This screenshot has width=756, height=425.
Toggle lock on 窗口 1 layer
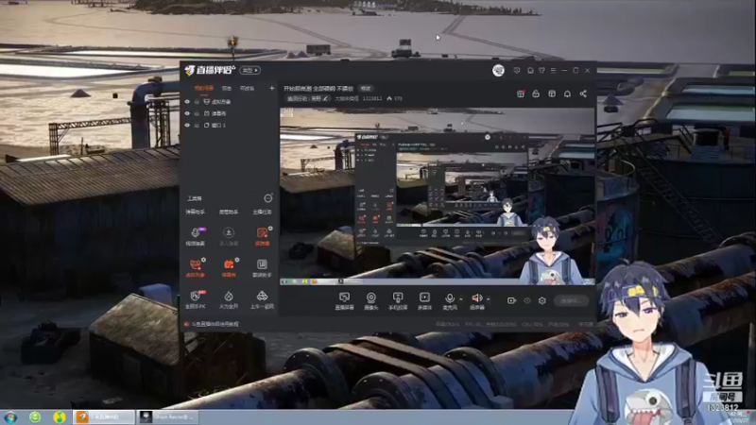point(197,125)
